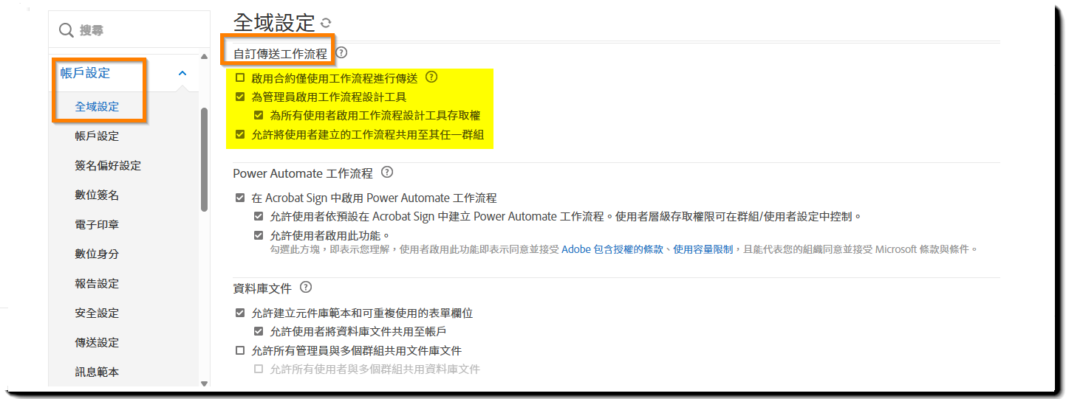Viewport: 1066px width, 399px height.
Task: Open the Adobe 包含授權的條款 link
Action: click(x=612, y=250)
